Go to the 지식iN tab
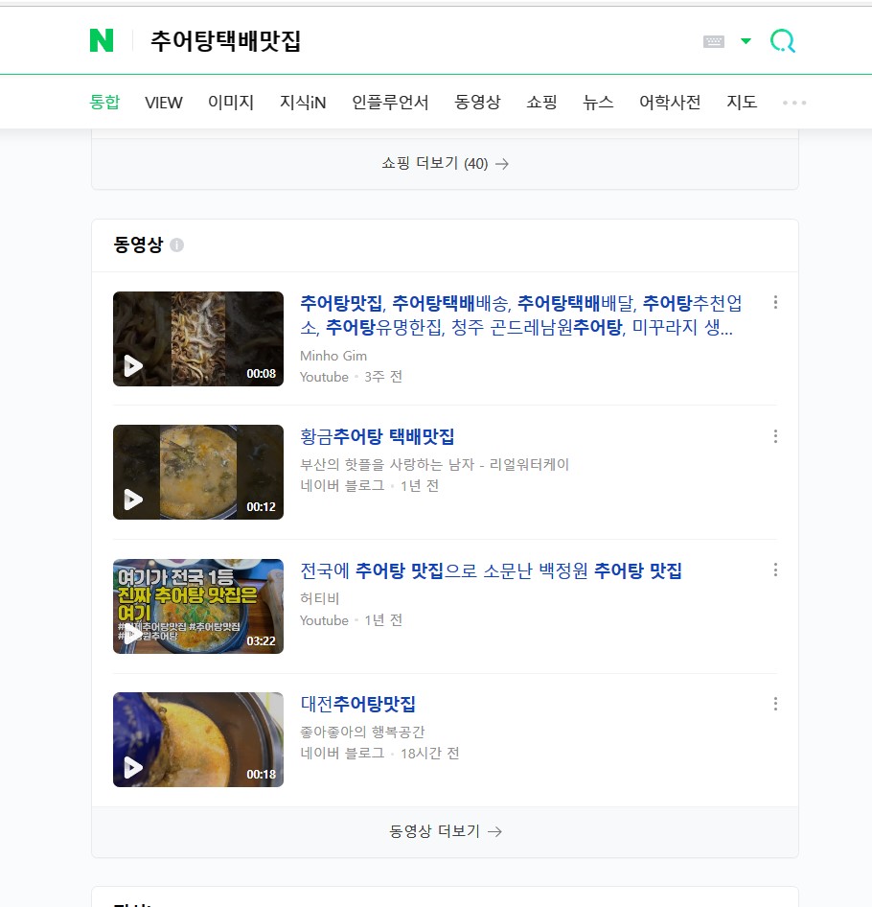This screenshot has height=907, width=872. (303, 103)
